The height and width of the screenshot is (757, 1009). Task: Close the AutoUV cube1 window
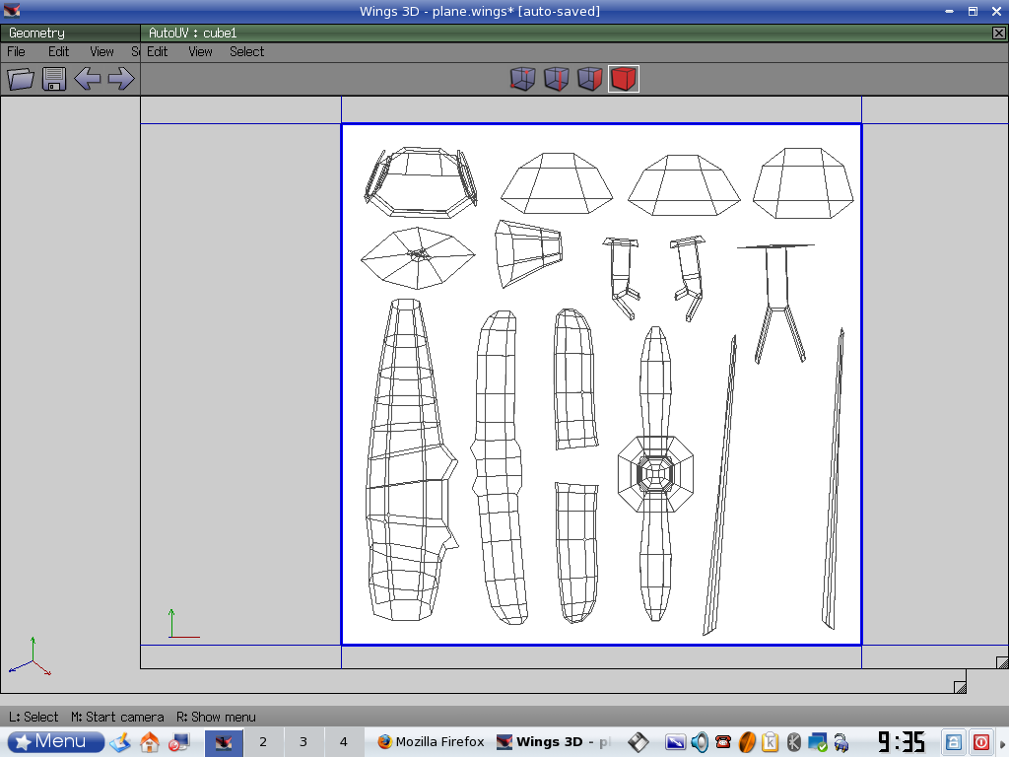[998, 33]
